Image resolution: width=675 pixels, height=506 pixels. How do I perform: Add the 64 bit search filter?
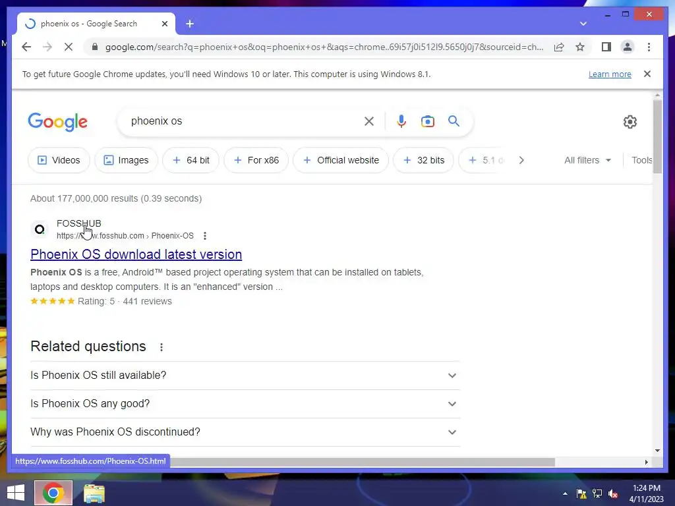(x=191, y=160)
